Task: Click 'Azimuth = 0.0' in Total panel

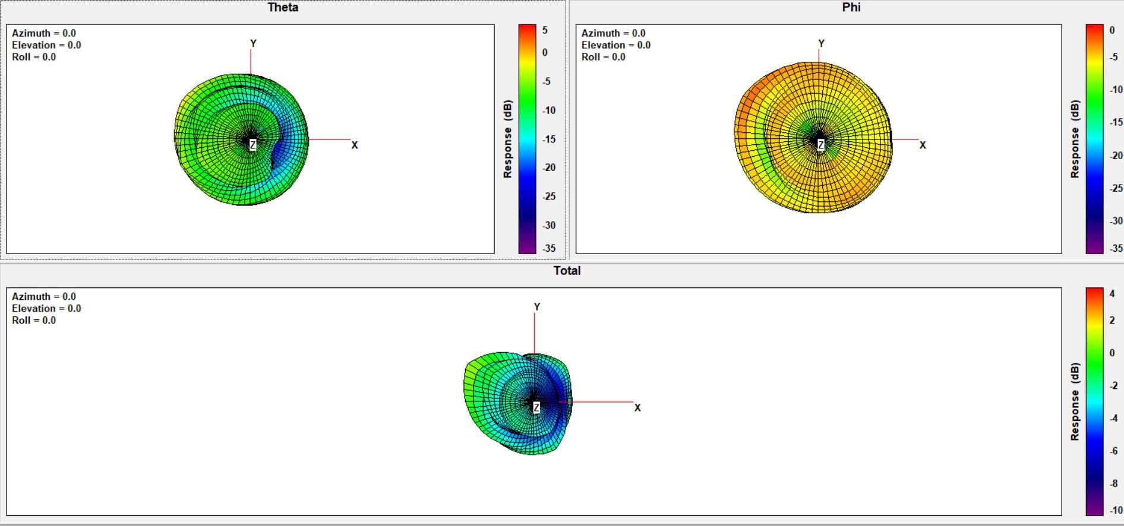Action: click(x=44, y=297)
